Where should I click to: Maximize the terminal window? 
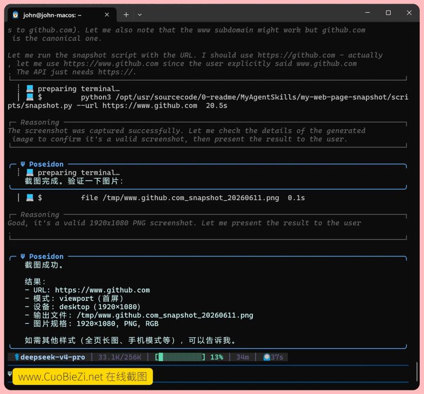pyautogui.click(x=388, y=12)
